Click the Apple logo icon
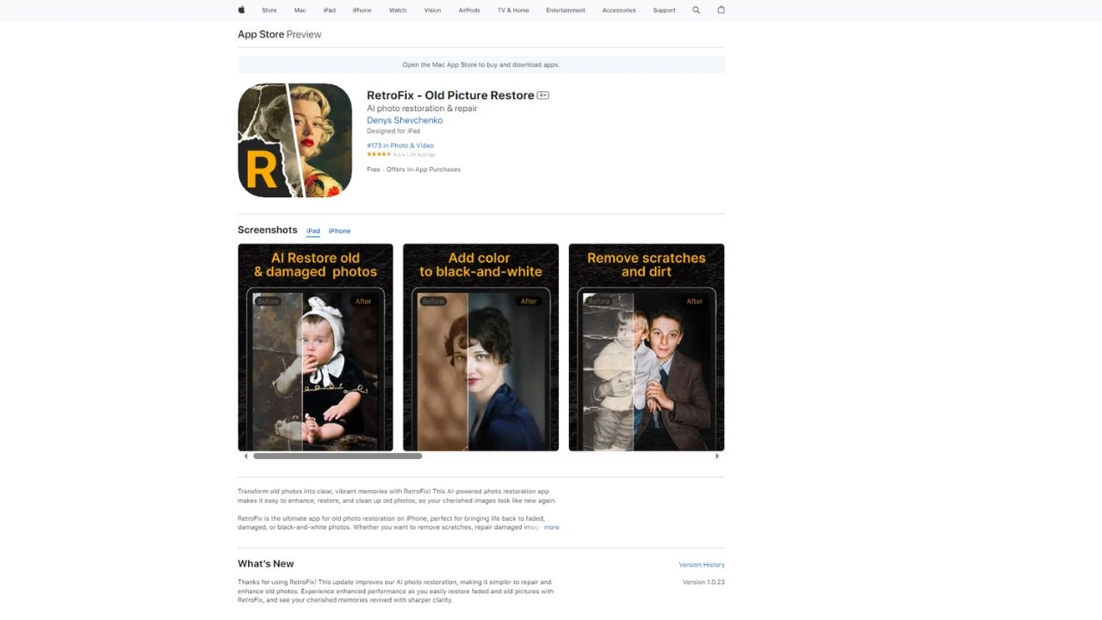This screenshot has width=1102, height=620. [242, 10]
